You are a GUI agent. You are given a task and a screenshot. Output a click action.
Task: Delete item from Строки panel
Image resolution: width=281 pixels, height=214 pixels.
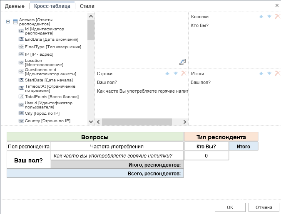tap(183, 74)
